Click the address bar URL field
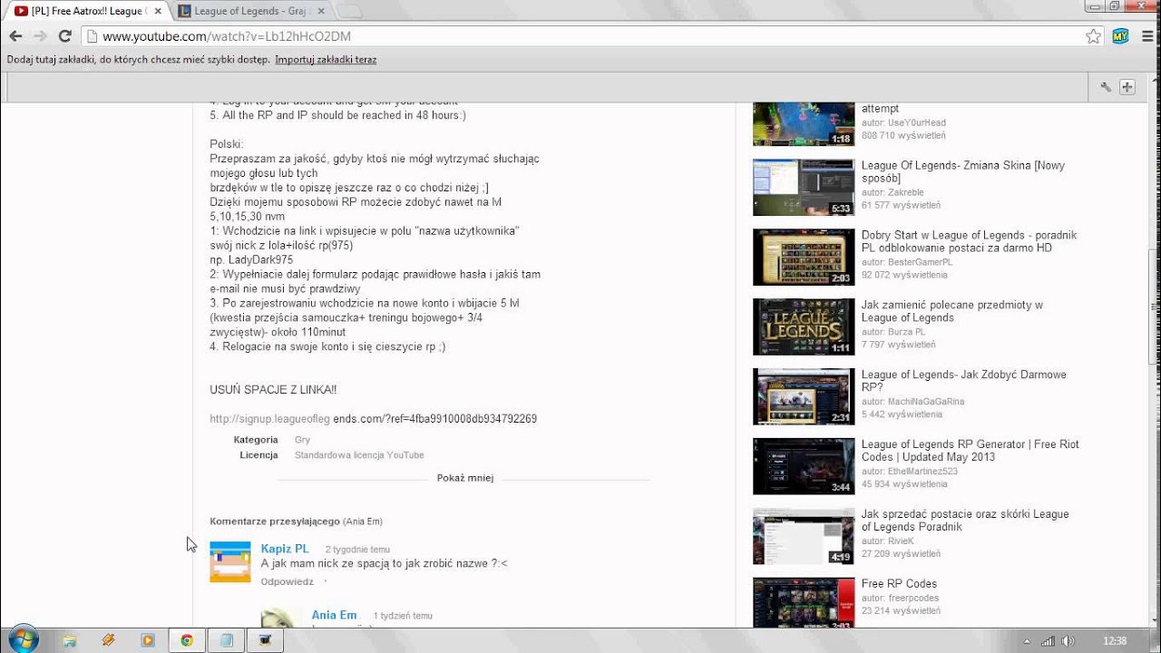 pos(580,36)
